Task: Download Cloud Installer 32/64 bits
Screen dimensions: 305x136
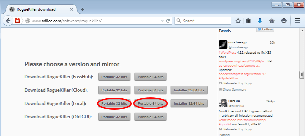Action: [x=189, y=90]
